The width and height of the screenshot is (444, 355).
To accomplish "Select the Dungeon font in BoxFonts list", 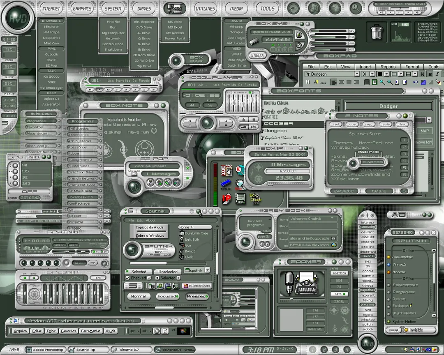I will point(275,131).
